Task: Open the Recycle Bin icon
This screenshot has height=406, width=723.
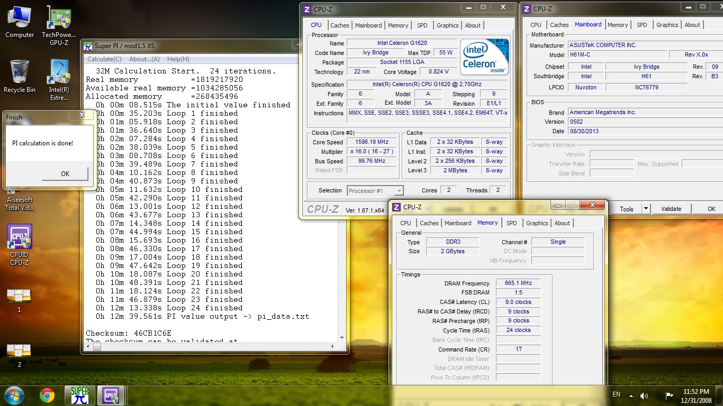Action: [x=20, y=77]
